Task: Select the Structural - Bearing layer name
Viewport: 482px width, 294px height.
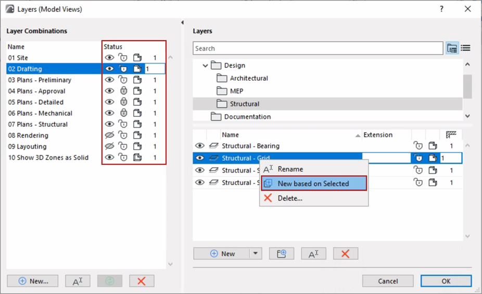Action: coord(250,145)
